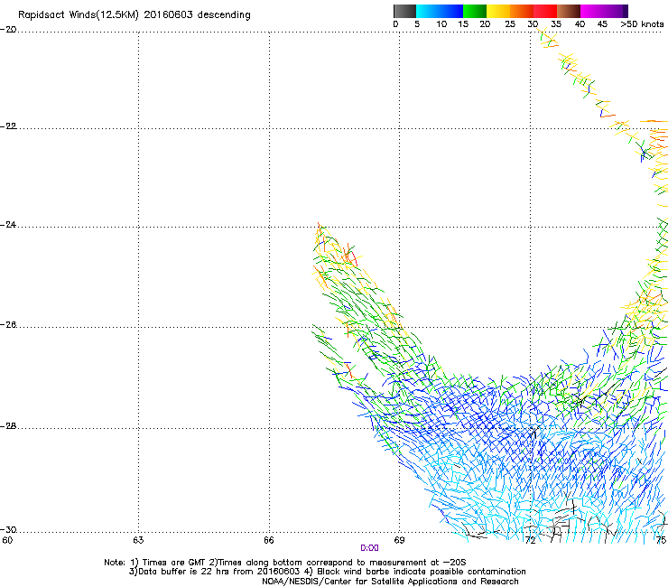The width and height of the screenshot is (668, 587).
Task: Click the -22 latitude axis label
Action: [8, 126]
